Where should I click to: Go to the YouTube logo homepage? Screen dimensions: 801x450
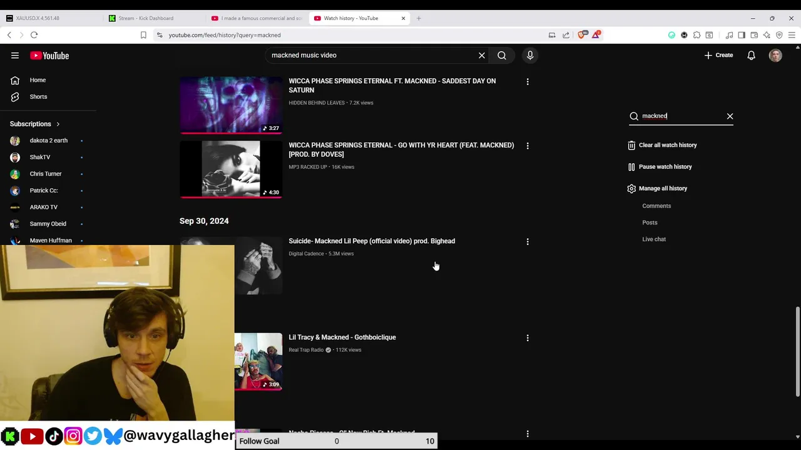click(x=49, y=56)
